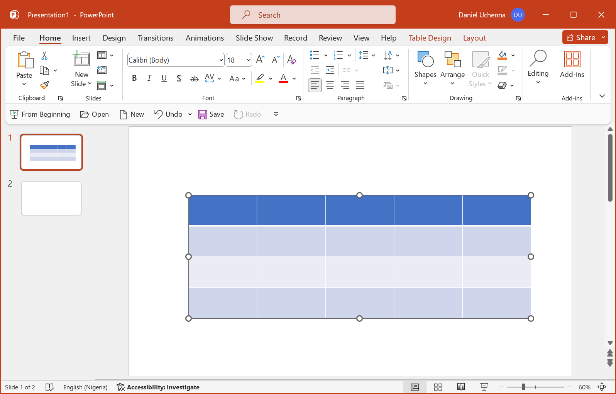Adjust the zoom level slider
The width and height of the screenshot is (616, 394).
point(523,387)
